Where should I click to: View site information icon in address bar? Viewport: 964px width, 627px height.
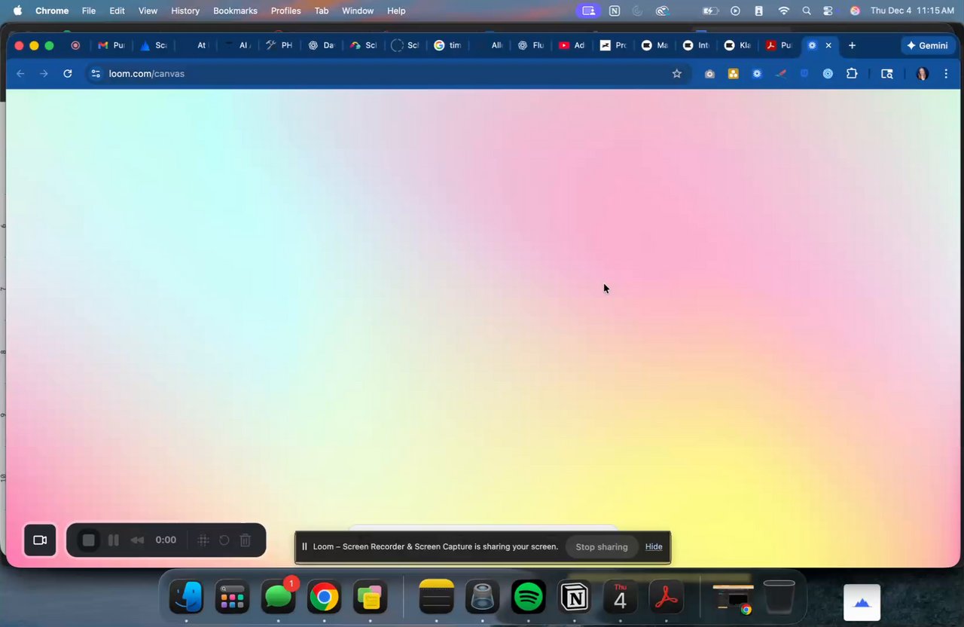point(95,73)
